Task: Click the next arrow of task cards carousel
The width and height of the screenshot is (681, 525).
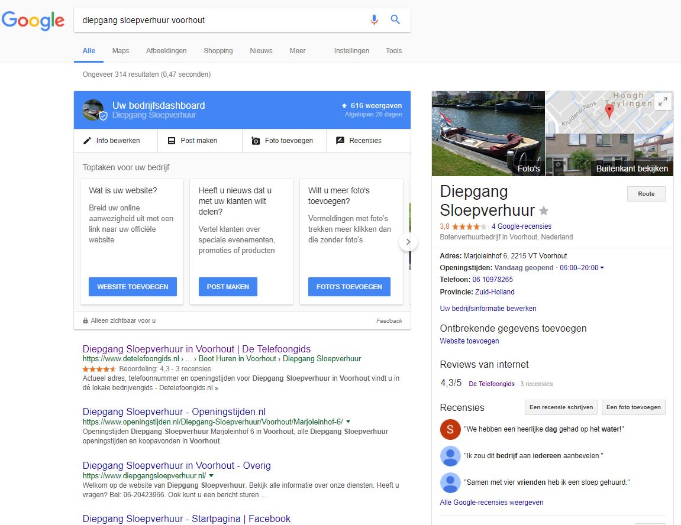Action: tap(408, 242)
